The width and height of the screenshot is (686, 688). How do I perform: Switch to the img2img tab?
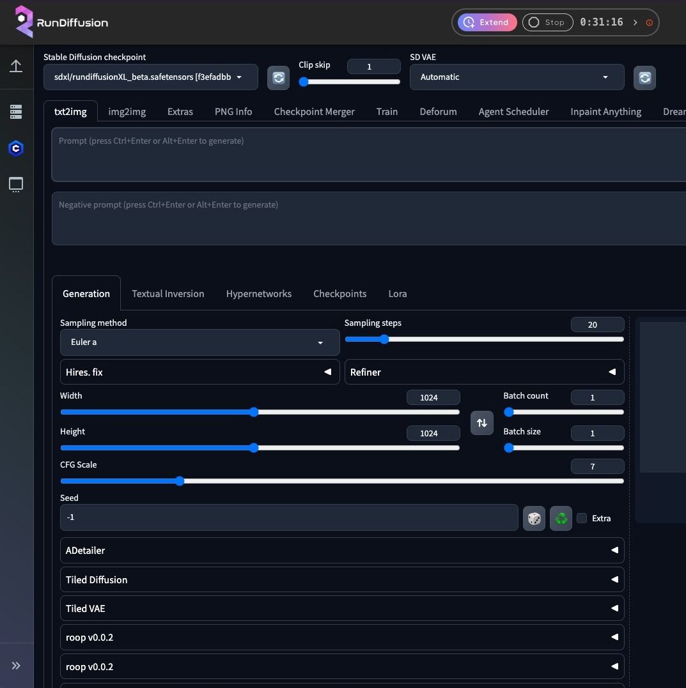click(x=127, y=112)
